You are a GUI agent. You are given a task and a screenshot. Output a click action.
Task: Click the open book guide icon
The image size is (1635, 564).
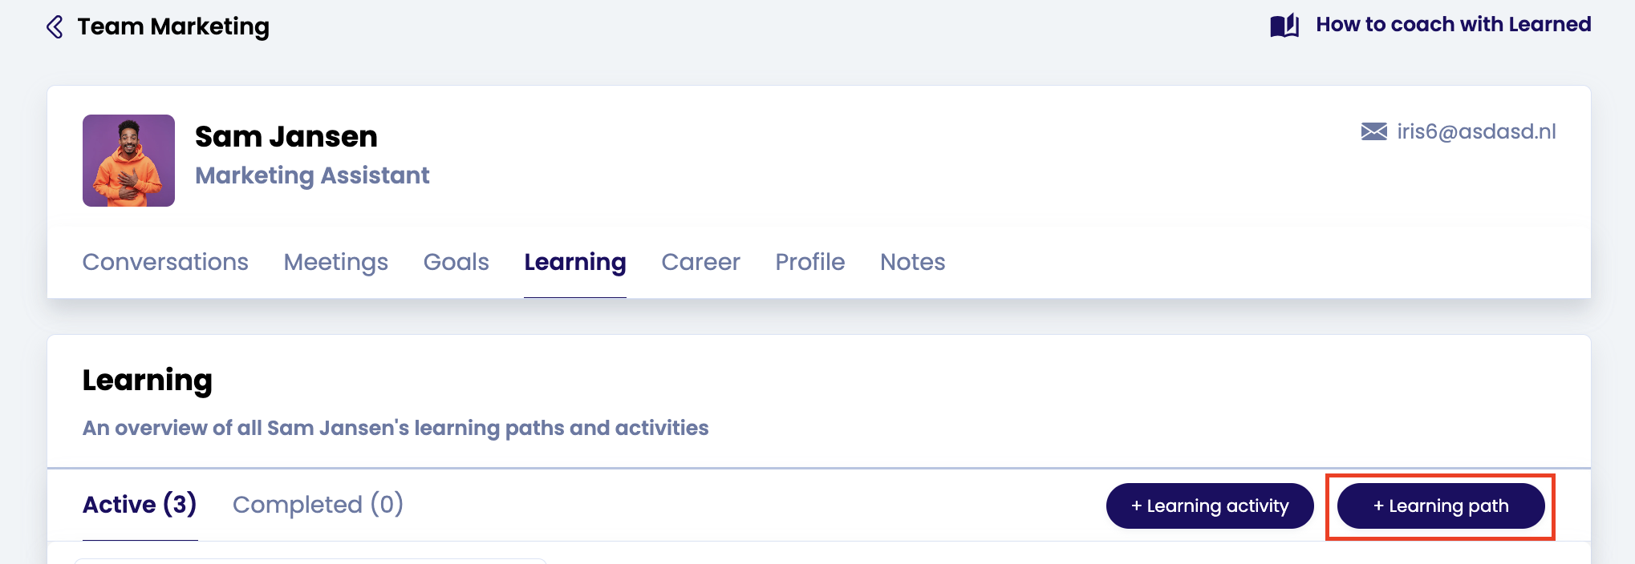tap(1284, 26)
